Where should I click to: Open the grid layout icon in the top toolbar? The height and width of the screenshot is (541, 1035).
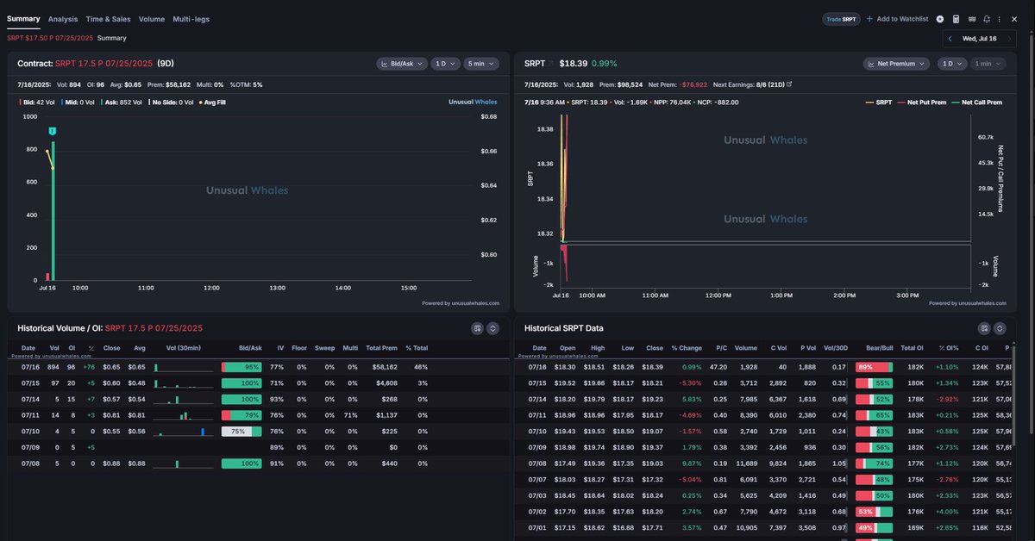[972, 19]
